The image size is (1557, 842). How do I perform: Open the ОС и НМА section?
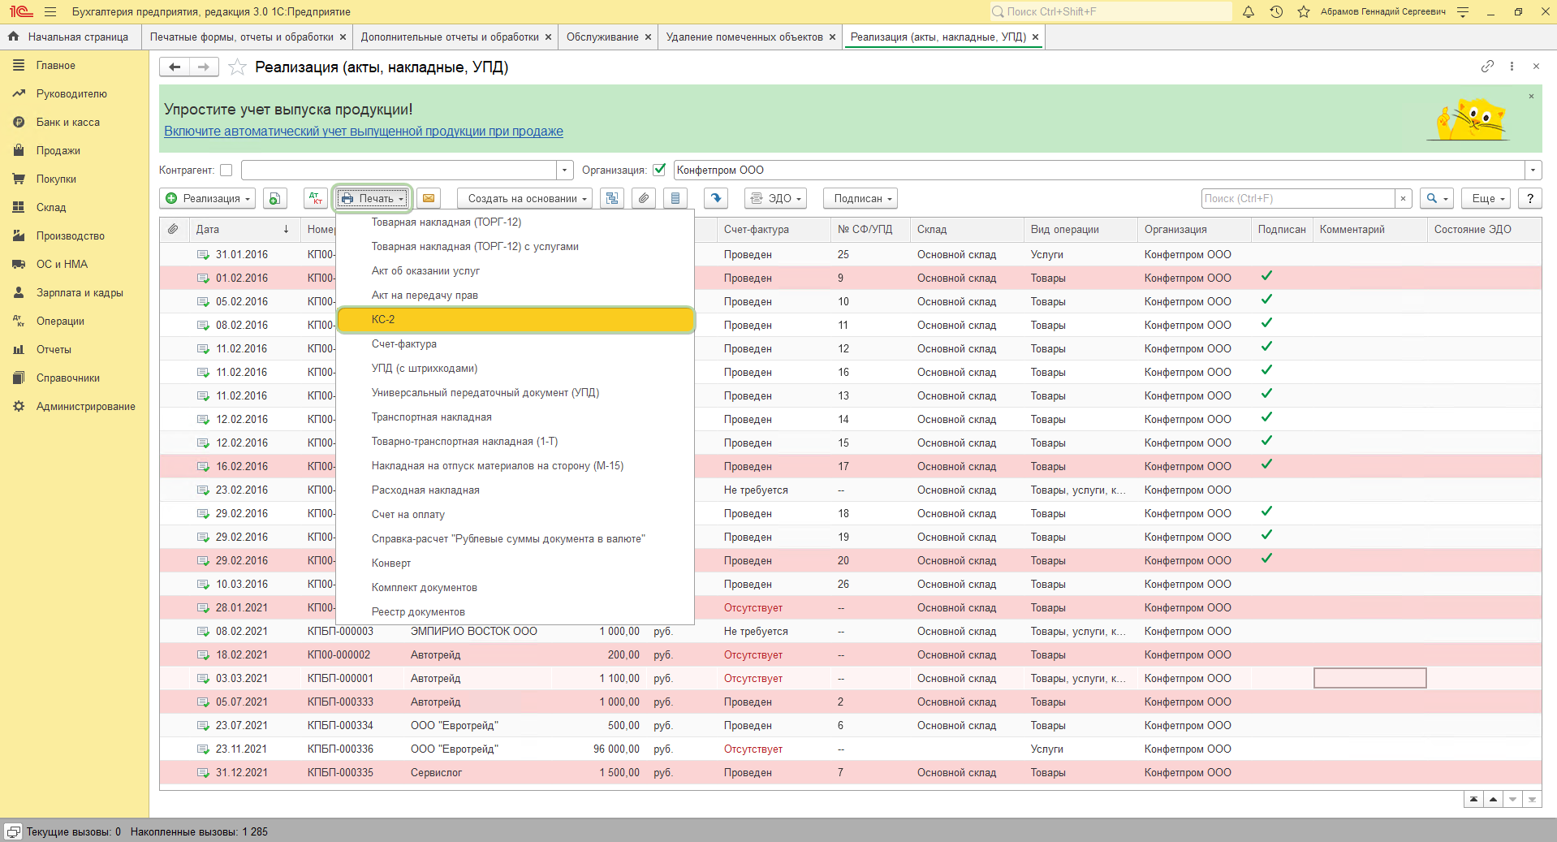click(62, 265)
